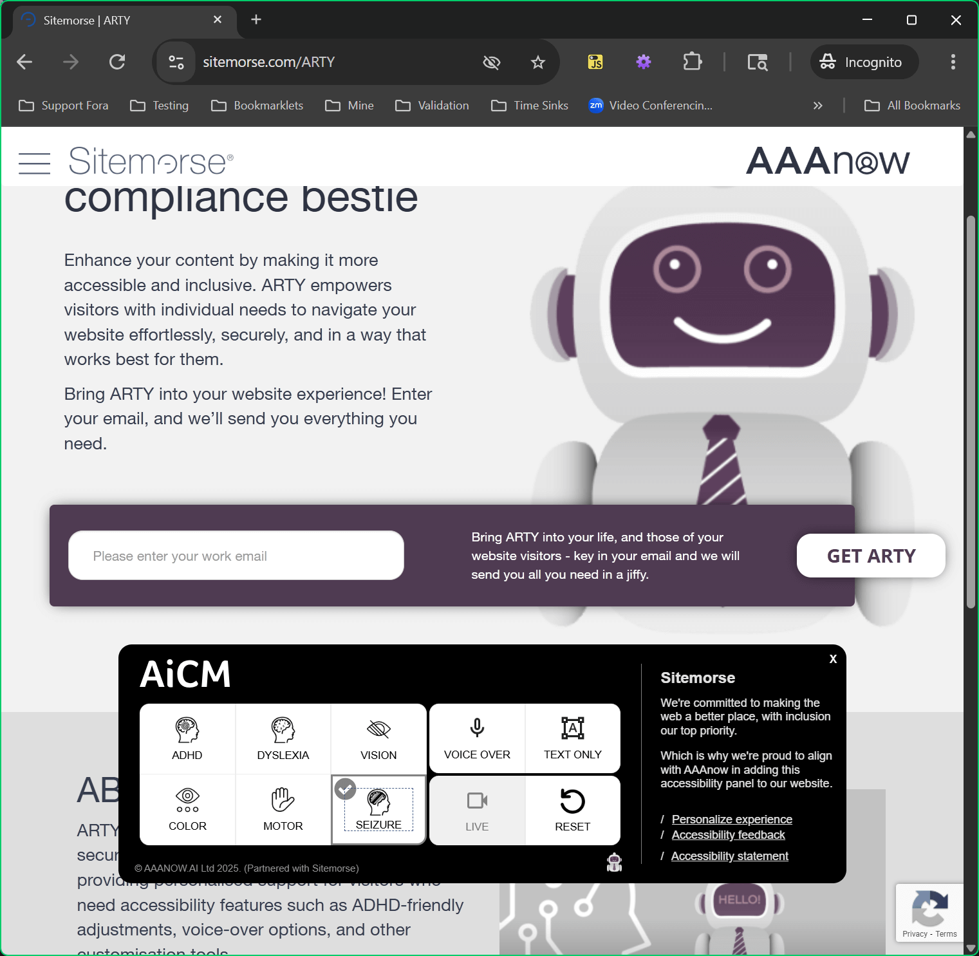Open reCAPTCHA Privacy link

915,934
